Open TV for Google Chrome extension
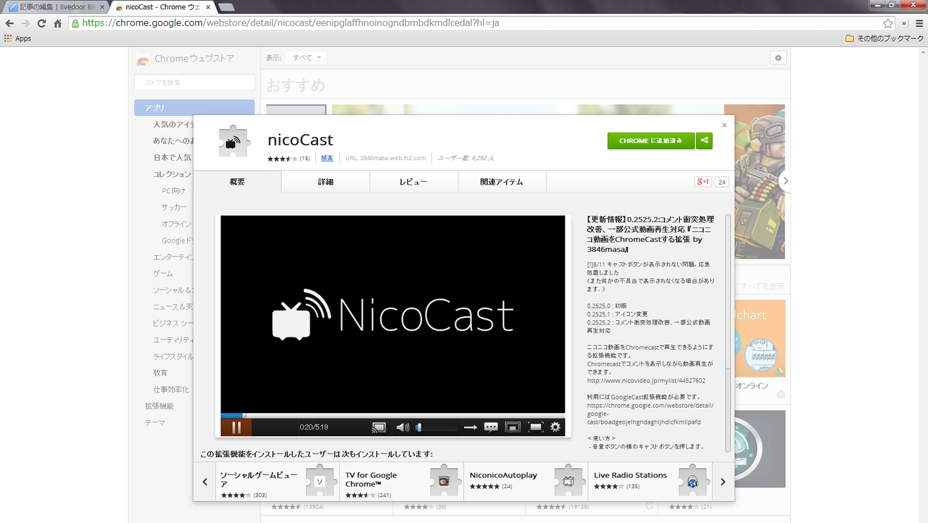This screenshot has width=928, height=523. coord(402,481)
